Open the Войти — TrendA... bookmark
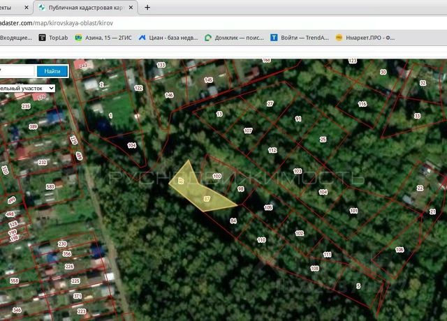The height and width of the screenshot is (321, 447). (300, 38)
